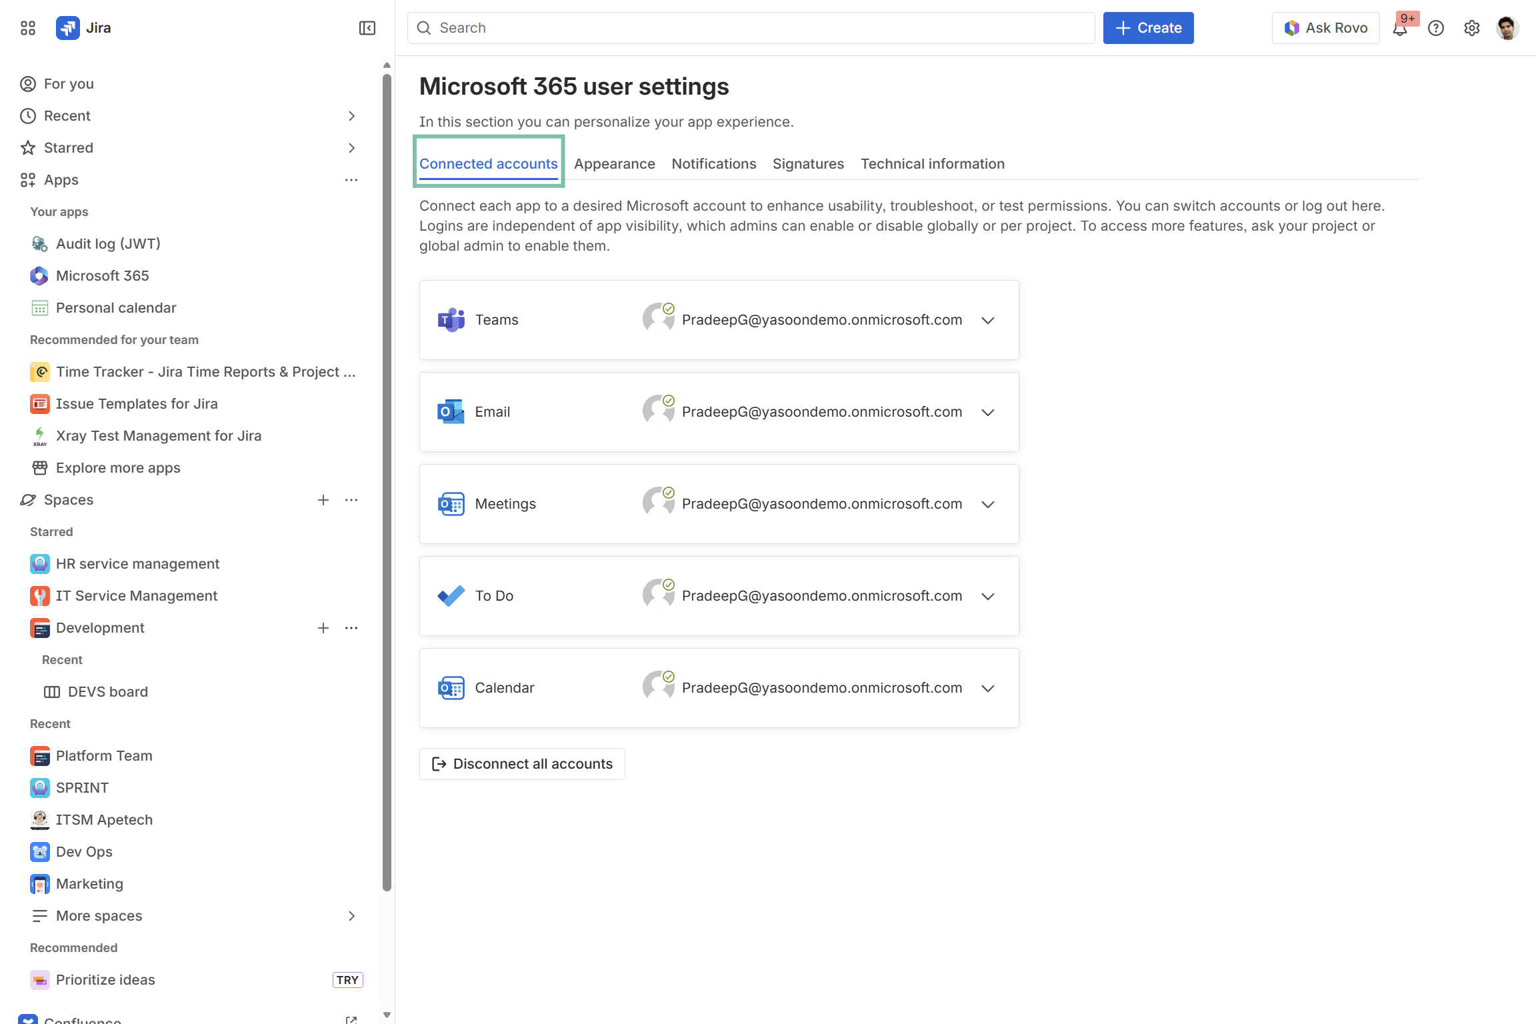Screen dimensions: 1536x1024
Task: Expand the Calendar account dropdown
Action: click(x=988, y=689)
